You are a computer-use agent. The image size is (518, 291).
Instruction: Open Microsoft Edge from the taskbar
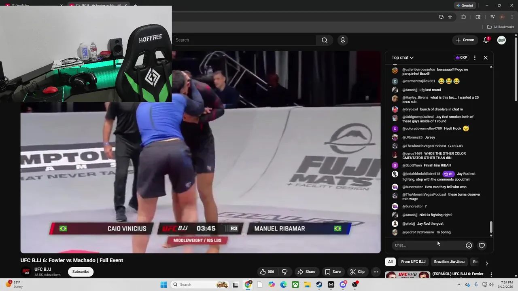tap(283, 285)
